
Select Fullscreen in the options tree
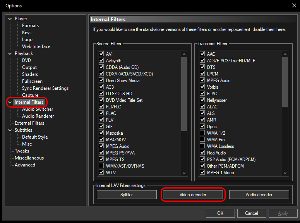click(x=32, y=81)
